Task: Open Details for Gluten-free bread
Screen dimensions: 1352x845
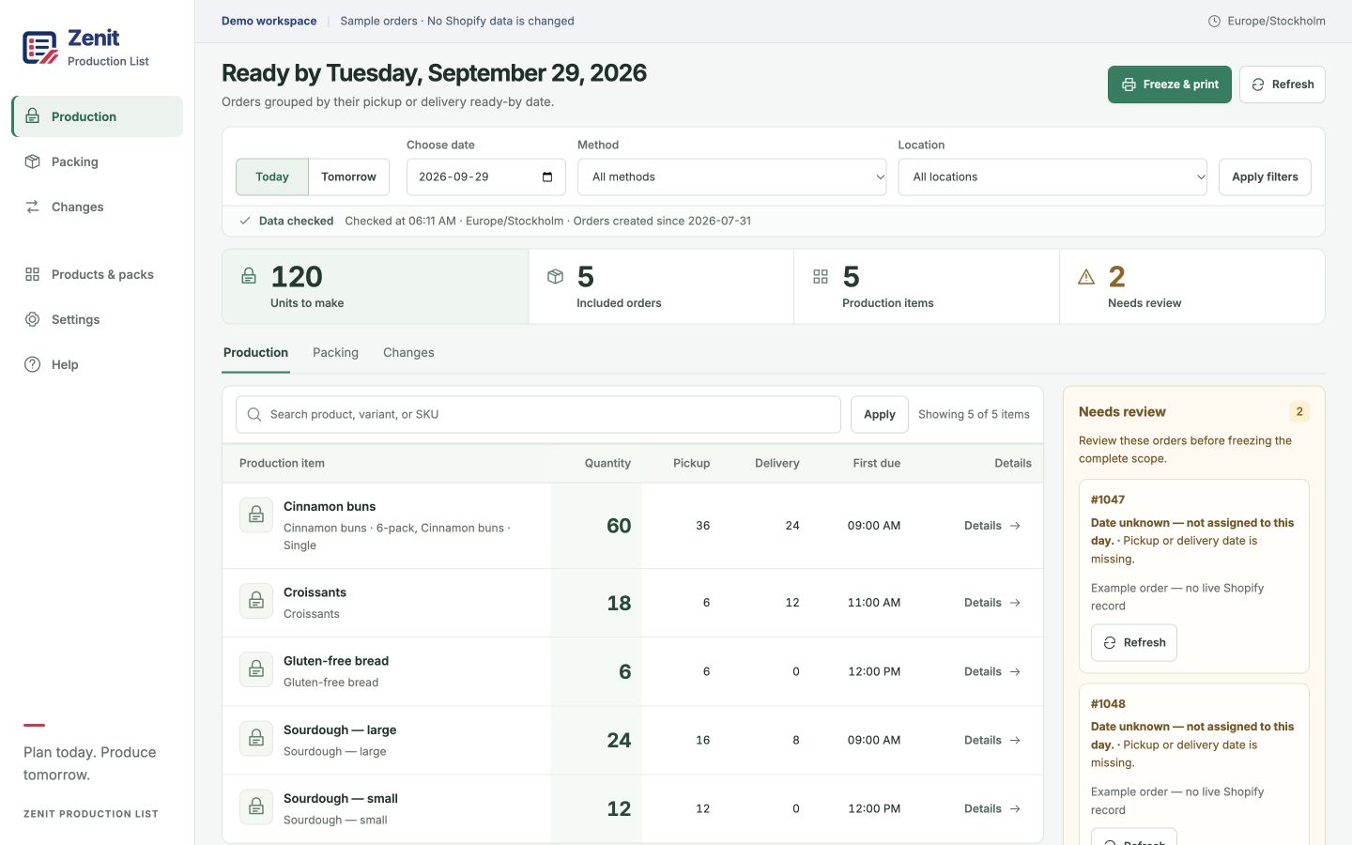Action: point(992,671)
